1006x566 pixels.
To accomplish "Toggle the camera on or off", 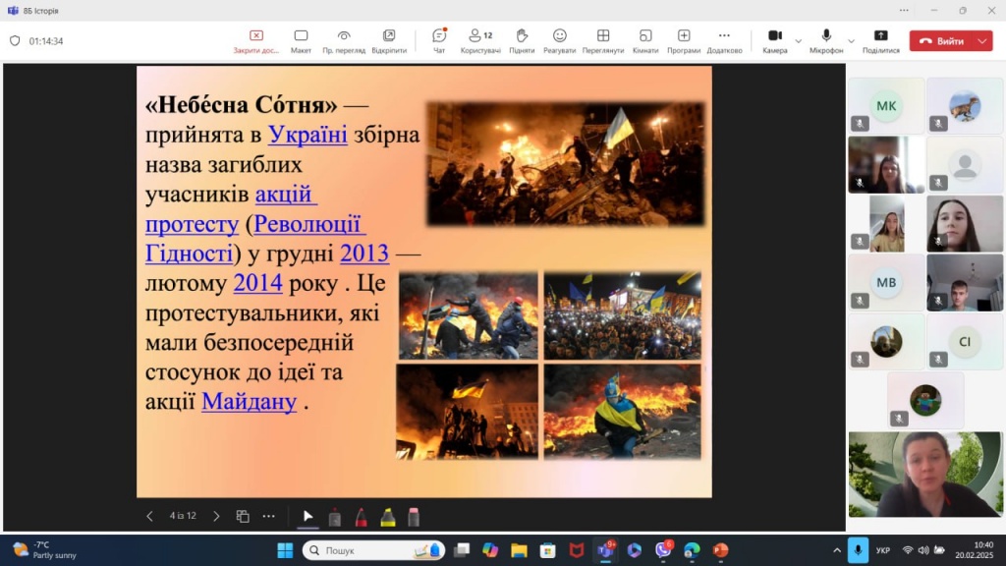I will (x=774, y=40).
